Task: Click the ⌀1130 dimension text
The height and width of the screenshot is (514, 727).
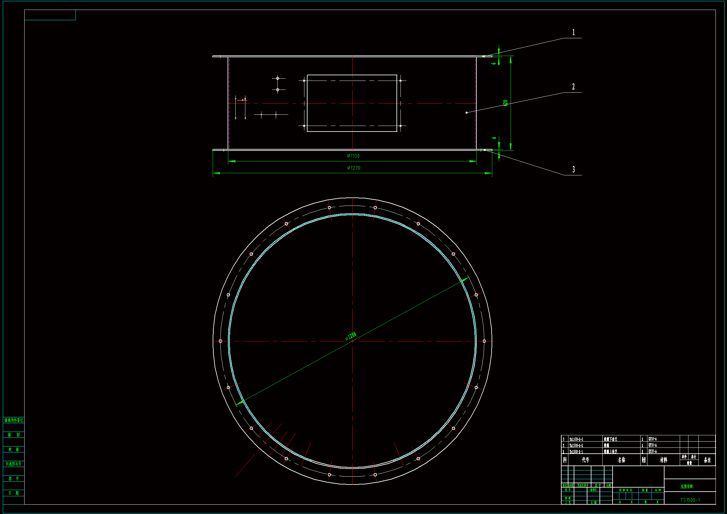Action: (353, 156)
